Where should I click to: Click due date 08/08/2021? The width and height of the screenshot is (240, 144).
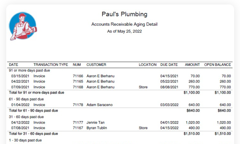point(169,87)
